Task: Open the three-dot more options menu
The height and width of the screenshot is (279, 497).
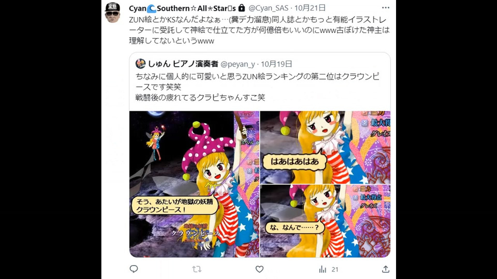Action: click(385, 8)
